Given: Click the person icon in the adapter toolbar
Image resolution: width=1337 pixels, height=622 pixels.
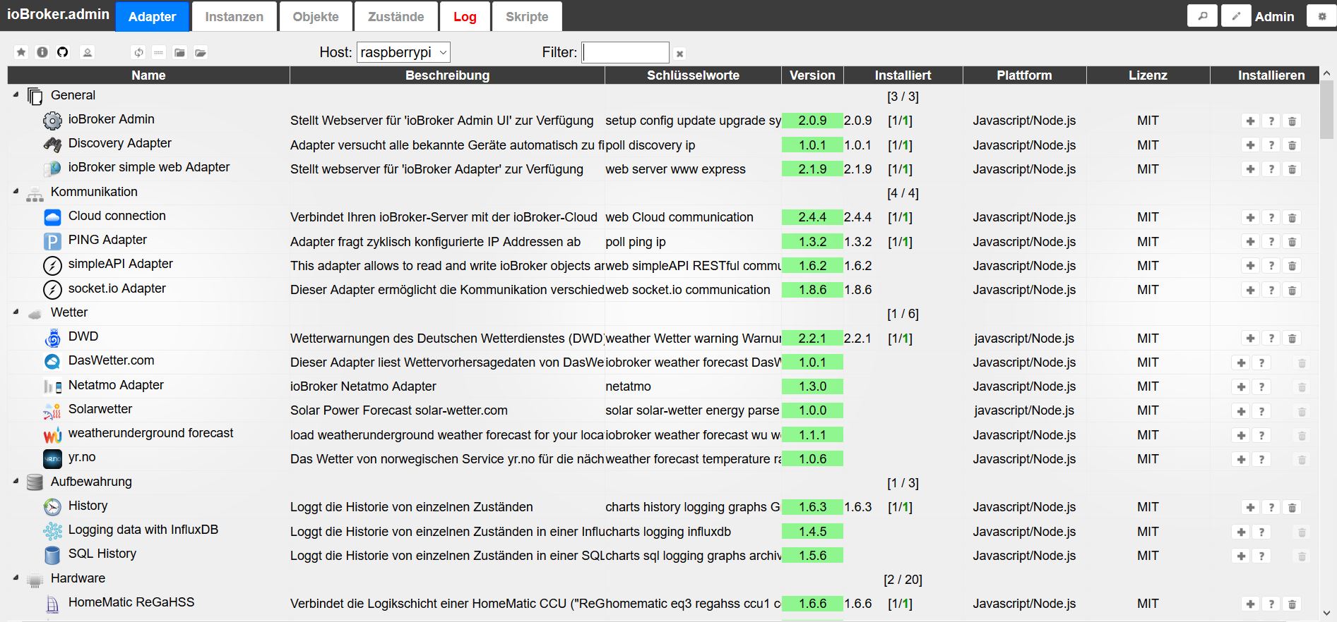Looking at the screenshot, I should pos(88,52).
